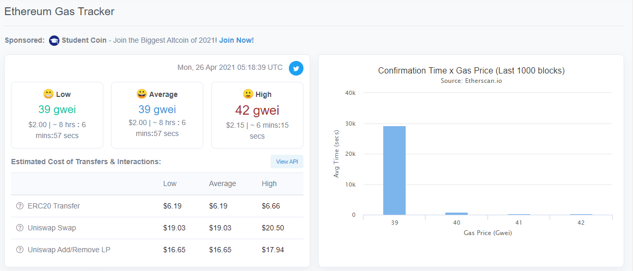Viewport: 633px width, 271px height.
Task: Click the Low column header in table
Action: (x=170, y=183)
